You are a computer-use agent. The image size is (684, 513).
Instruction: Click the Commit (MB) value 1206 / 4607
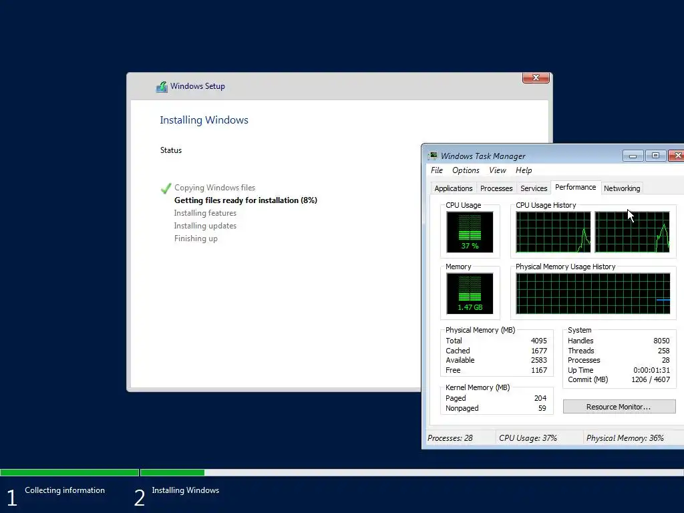point(651,379)
